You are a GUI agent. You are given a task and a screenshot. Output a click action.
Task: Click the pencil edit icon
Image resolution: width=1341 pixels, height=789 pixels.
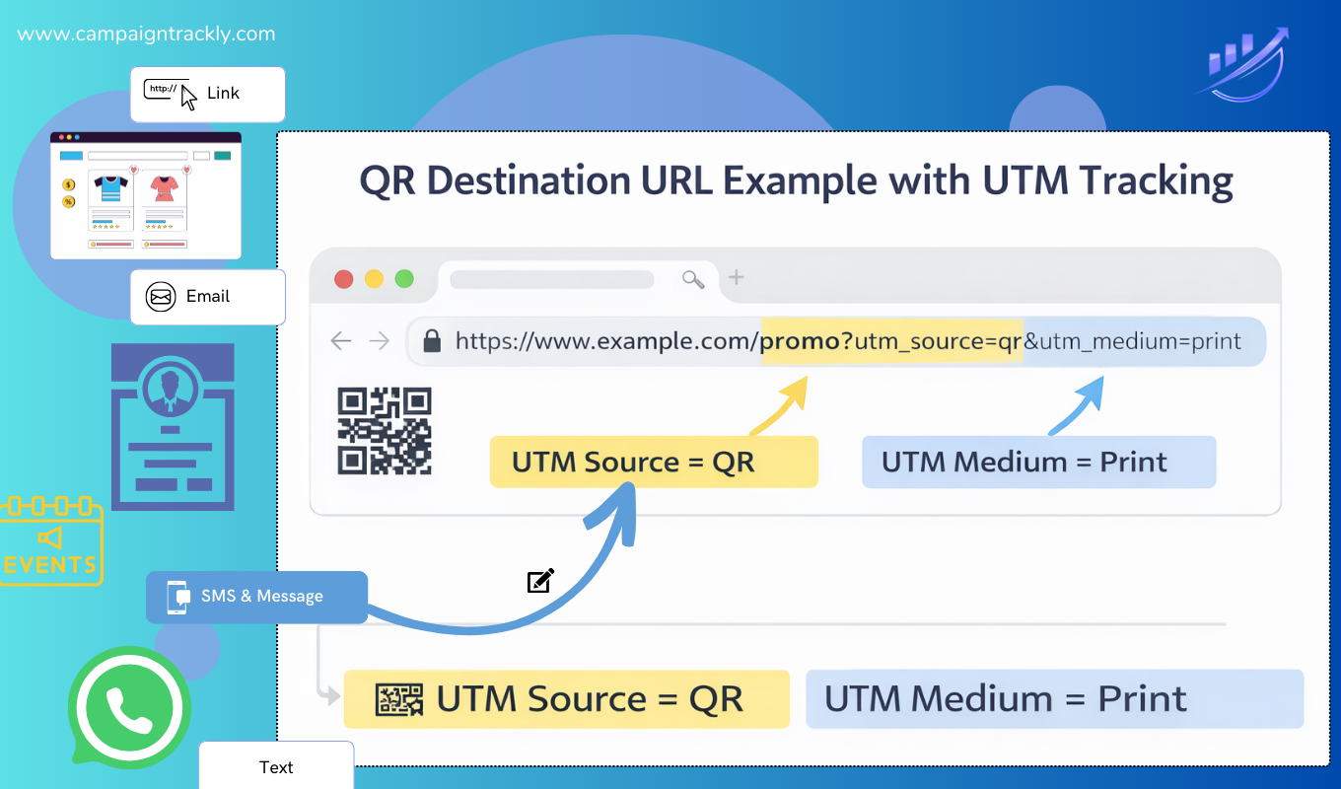click(540, 581)
